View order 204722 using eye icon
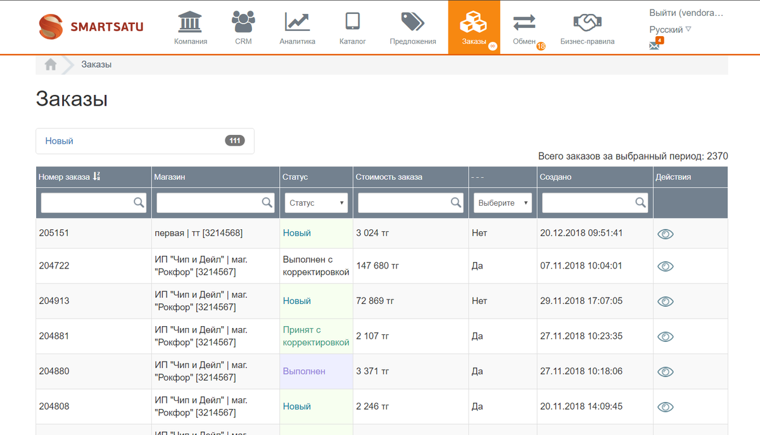This screenshot has width=760, height=435. point(665,266)
